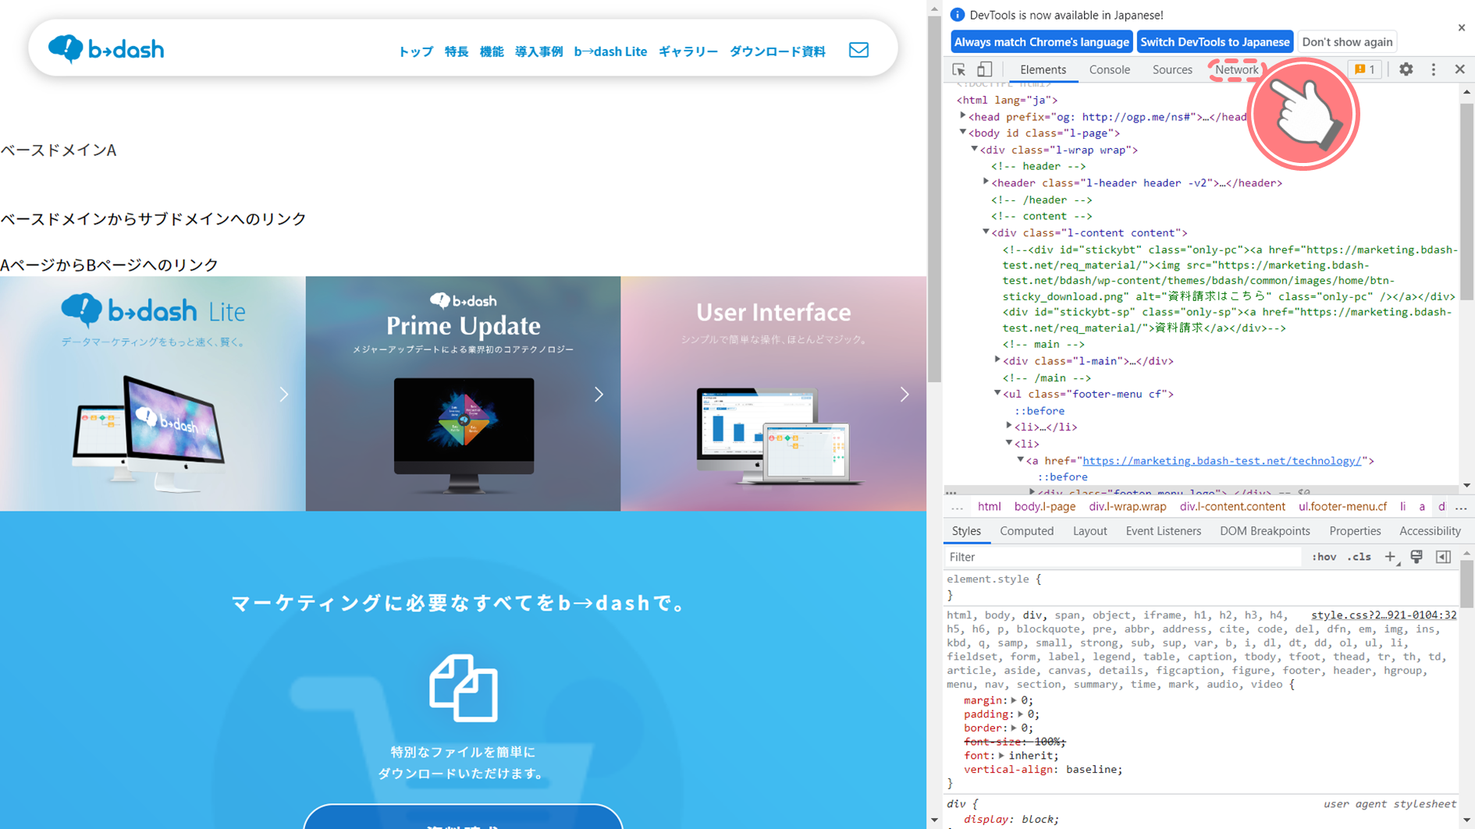Expand the header l-header node
This screenshot has width=1475, height=829.
pyautogui.click(x=986, y=182)
